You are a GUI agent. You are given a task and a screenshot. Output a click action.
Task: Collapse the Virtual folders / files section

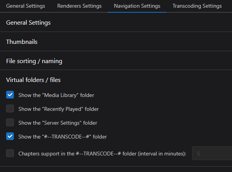click(x=116, y=80)
